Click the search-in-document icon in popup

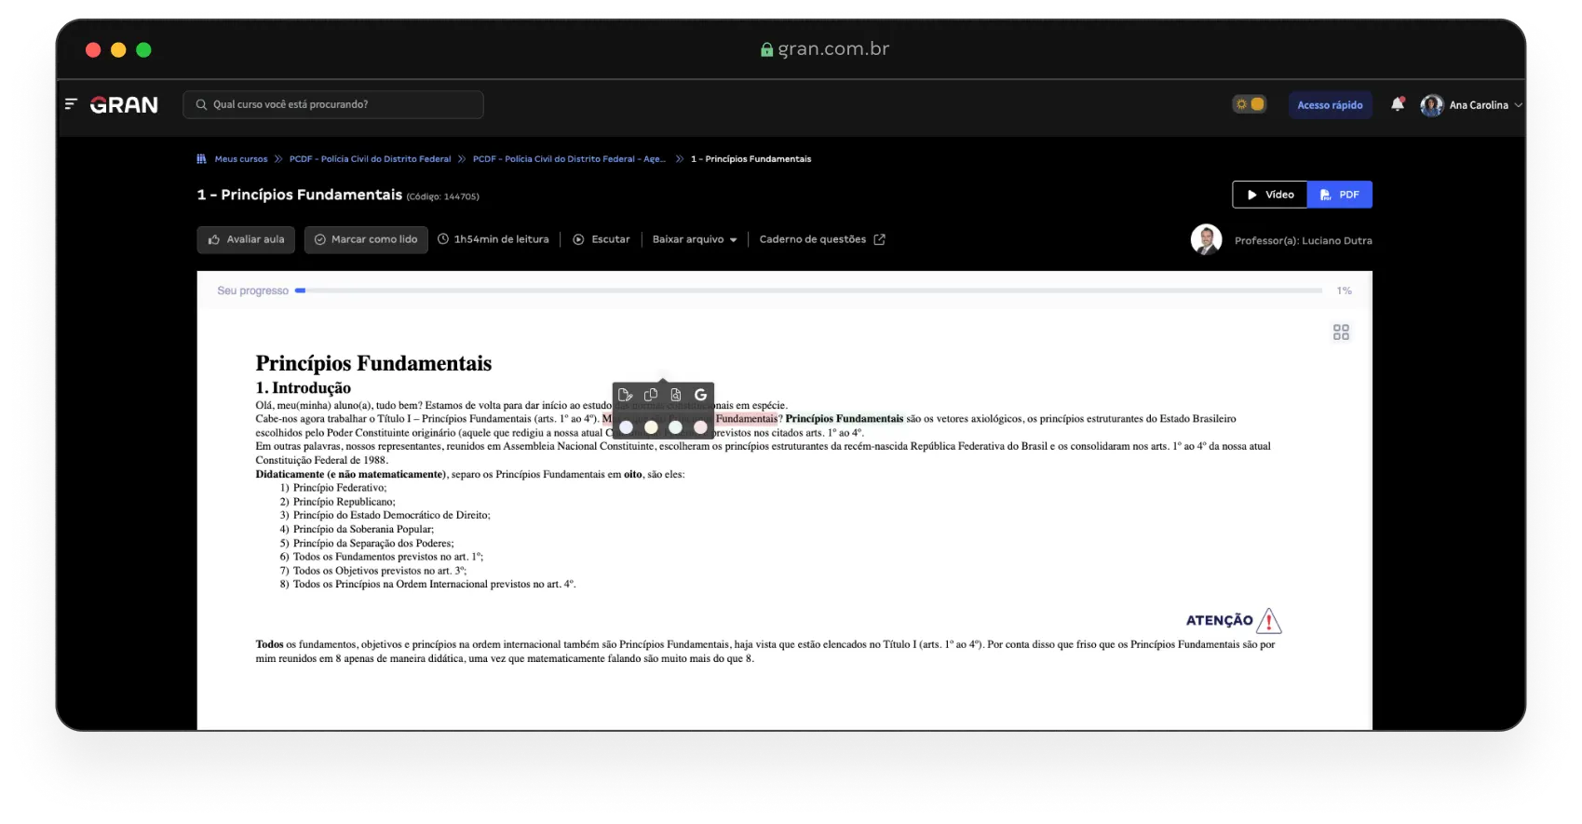[676, 395]
